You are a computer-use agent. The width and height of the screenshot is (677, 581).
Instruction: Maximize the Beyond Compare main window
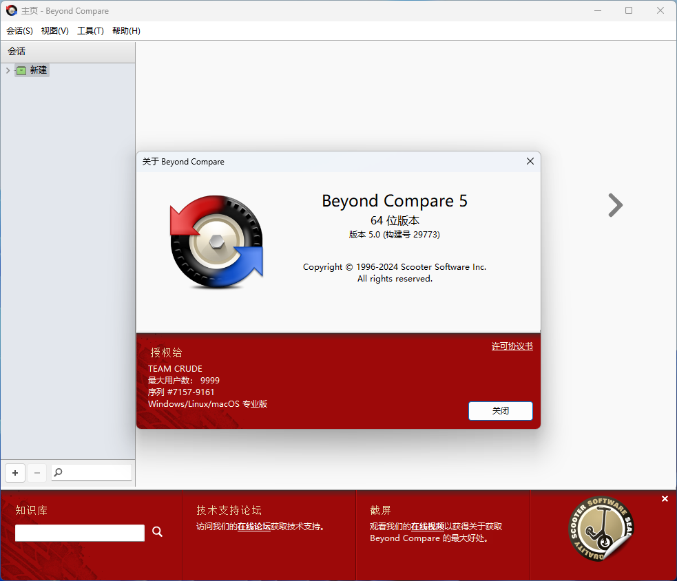coord(629,10)
